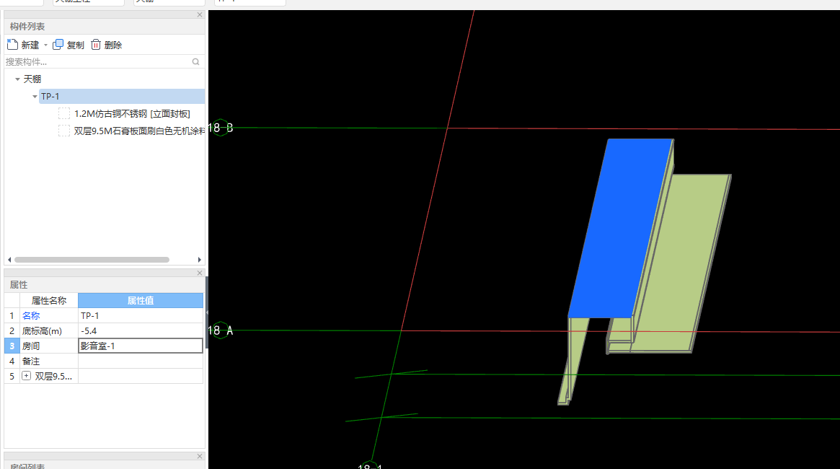The image size is (840, 469).
Task: Click the 属性名称 column header
Action: coord(49,301)
